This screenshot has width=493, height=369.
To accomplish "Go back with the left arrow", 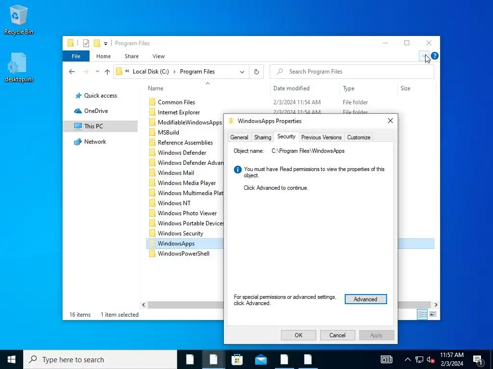I will (x=72, y=72).
